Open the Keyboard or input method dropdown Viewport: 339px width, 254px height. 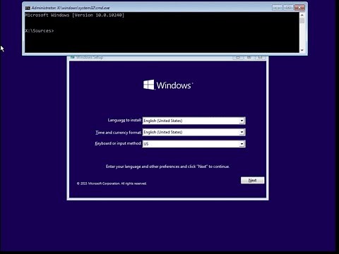tap(194, 144)
